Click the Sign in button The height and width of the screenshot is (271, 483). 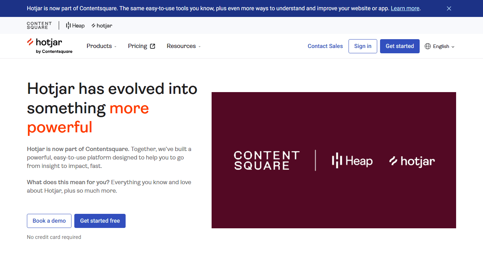click(x=363, y=46)
